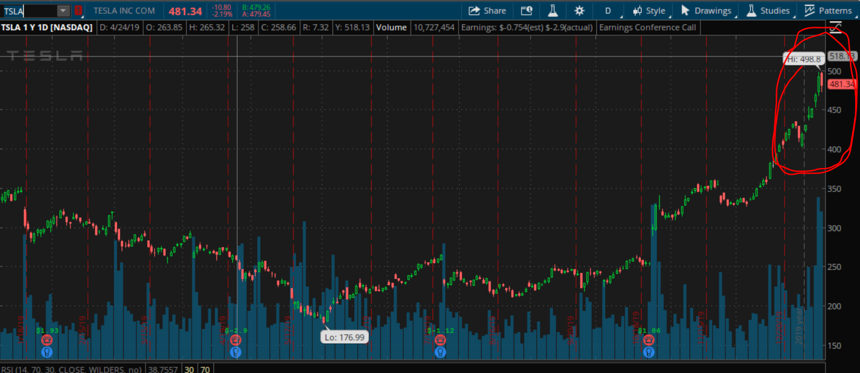The width and height of the screenshot is (860, 373).
Task: Click the Earnings Conference Call label
Action: tap(647, 27)
